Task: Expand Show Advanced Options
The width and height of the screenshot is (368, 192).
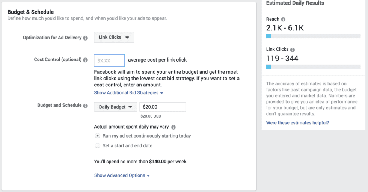Action: pos(122,175)
